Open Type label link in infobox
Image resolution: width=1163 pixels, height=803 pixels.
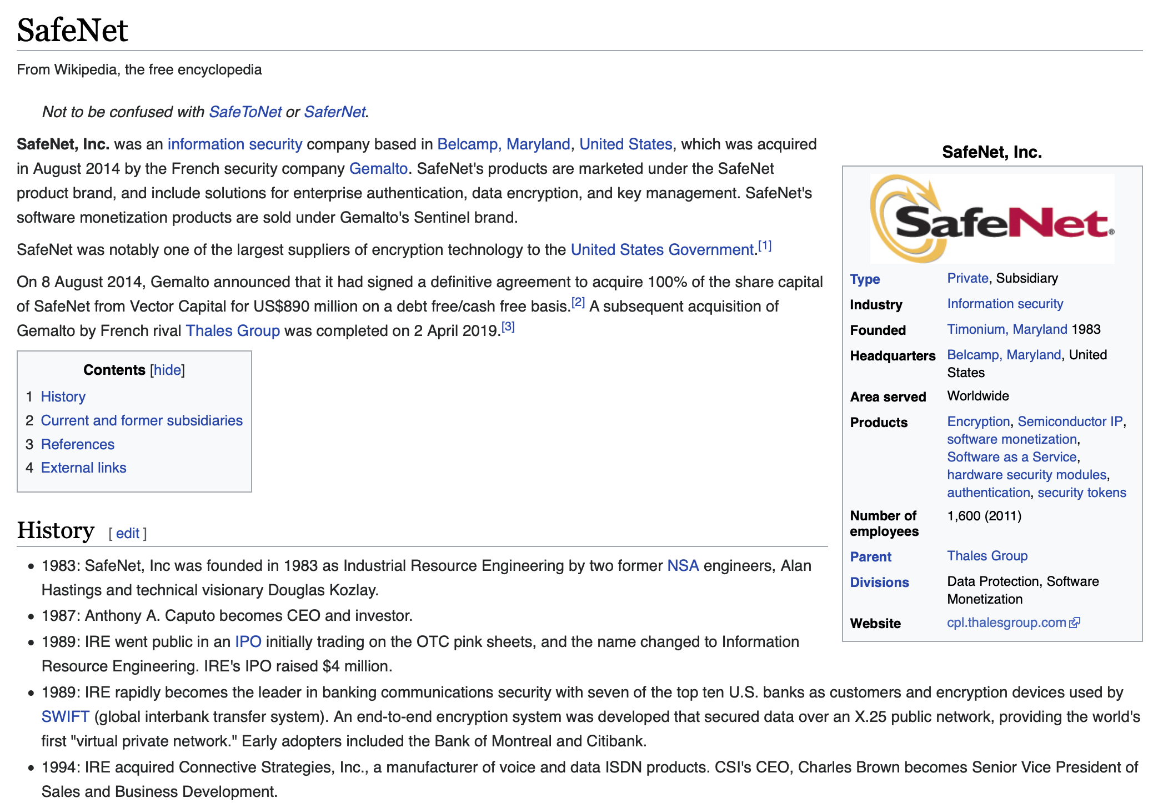point(865,279)
